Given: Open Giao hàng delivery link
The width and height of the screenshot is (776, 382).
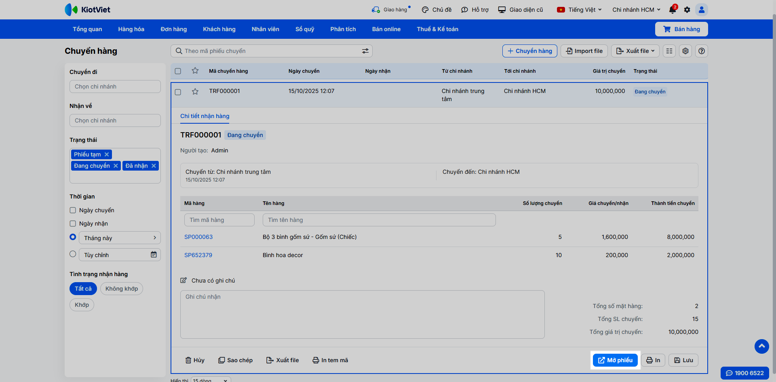Looking at the screenshot, I should 391,10.
